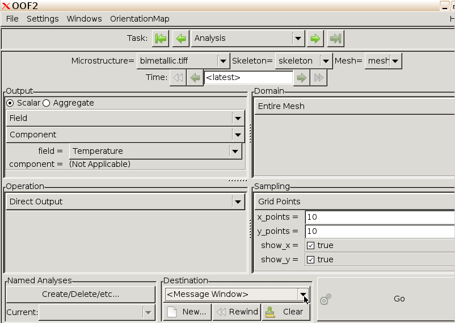Select the Scalar output radio button

pos(10,103)
